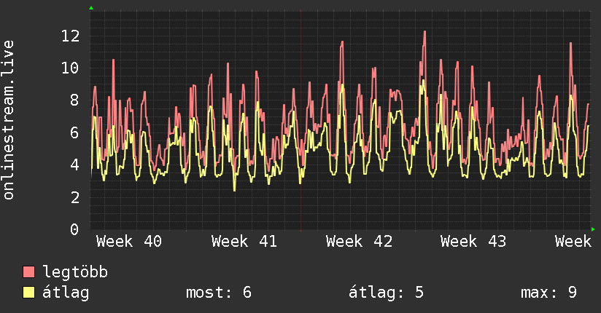
Task: Click the y-axis value 8
Action: tap(75, 100)
